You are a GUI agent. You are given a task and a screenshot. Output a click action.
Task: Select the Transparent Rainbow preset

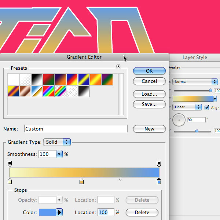coord(60,91)
